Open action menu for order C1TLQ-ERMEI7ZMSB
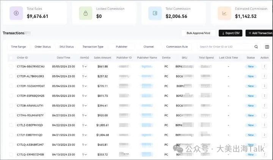This screenshot has height=160, width=273. tap(264, 154)
